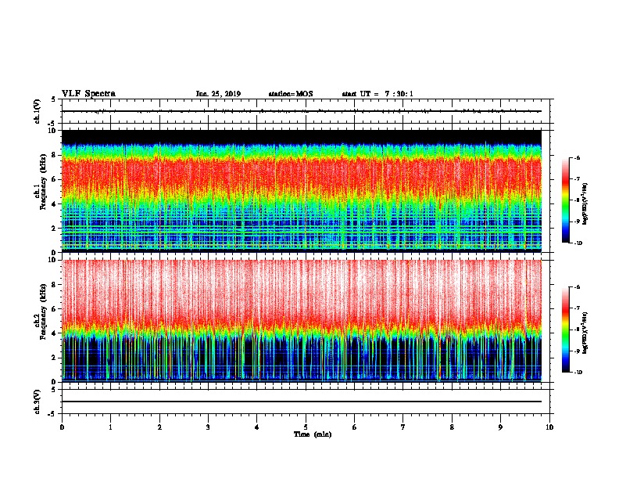Image resolution: width=619 pixels, height=479 pixels.
Task: Click the ch.3 flat voltage trace
Action: coord(302,402)
